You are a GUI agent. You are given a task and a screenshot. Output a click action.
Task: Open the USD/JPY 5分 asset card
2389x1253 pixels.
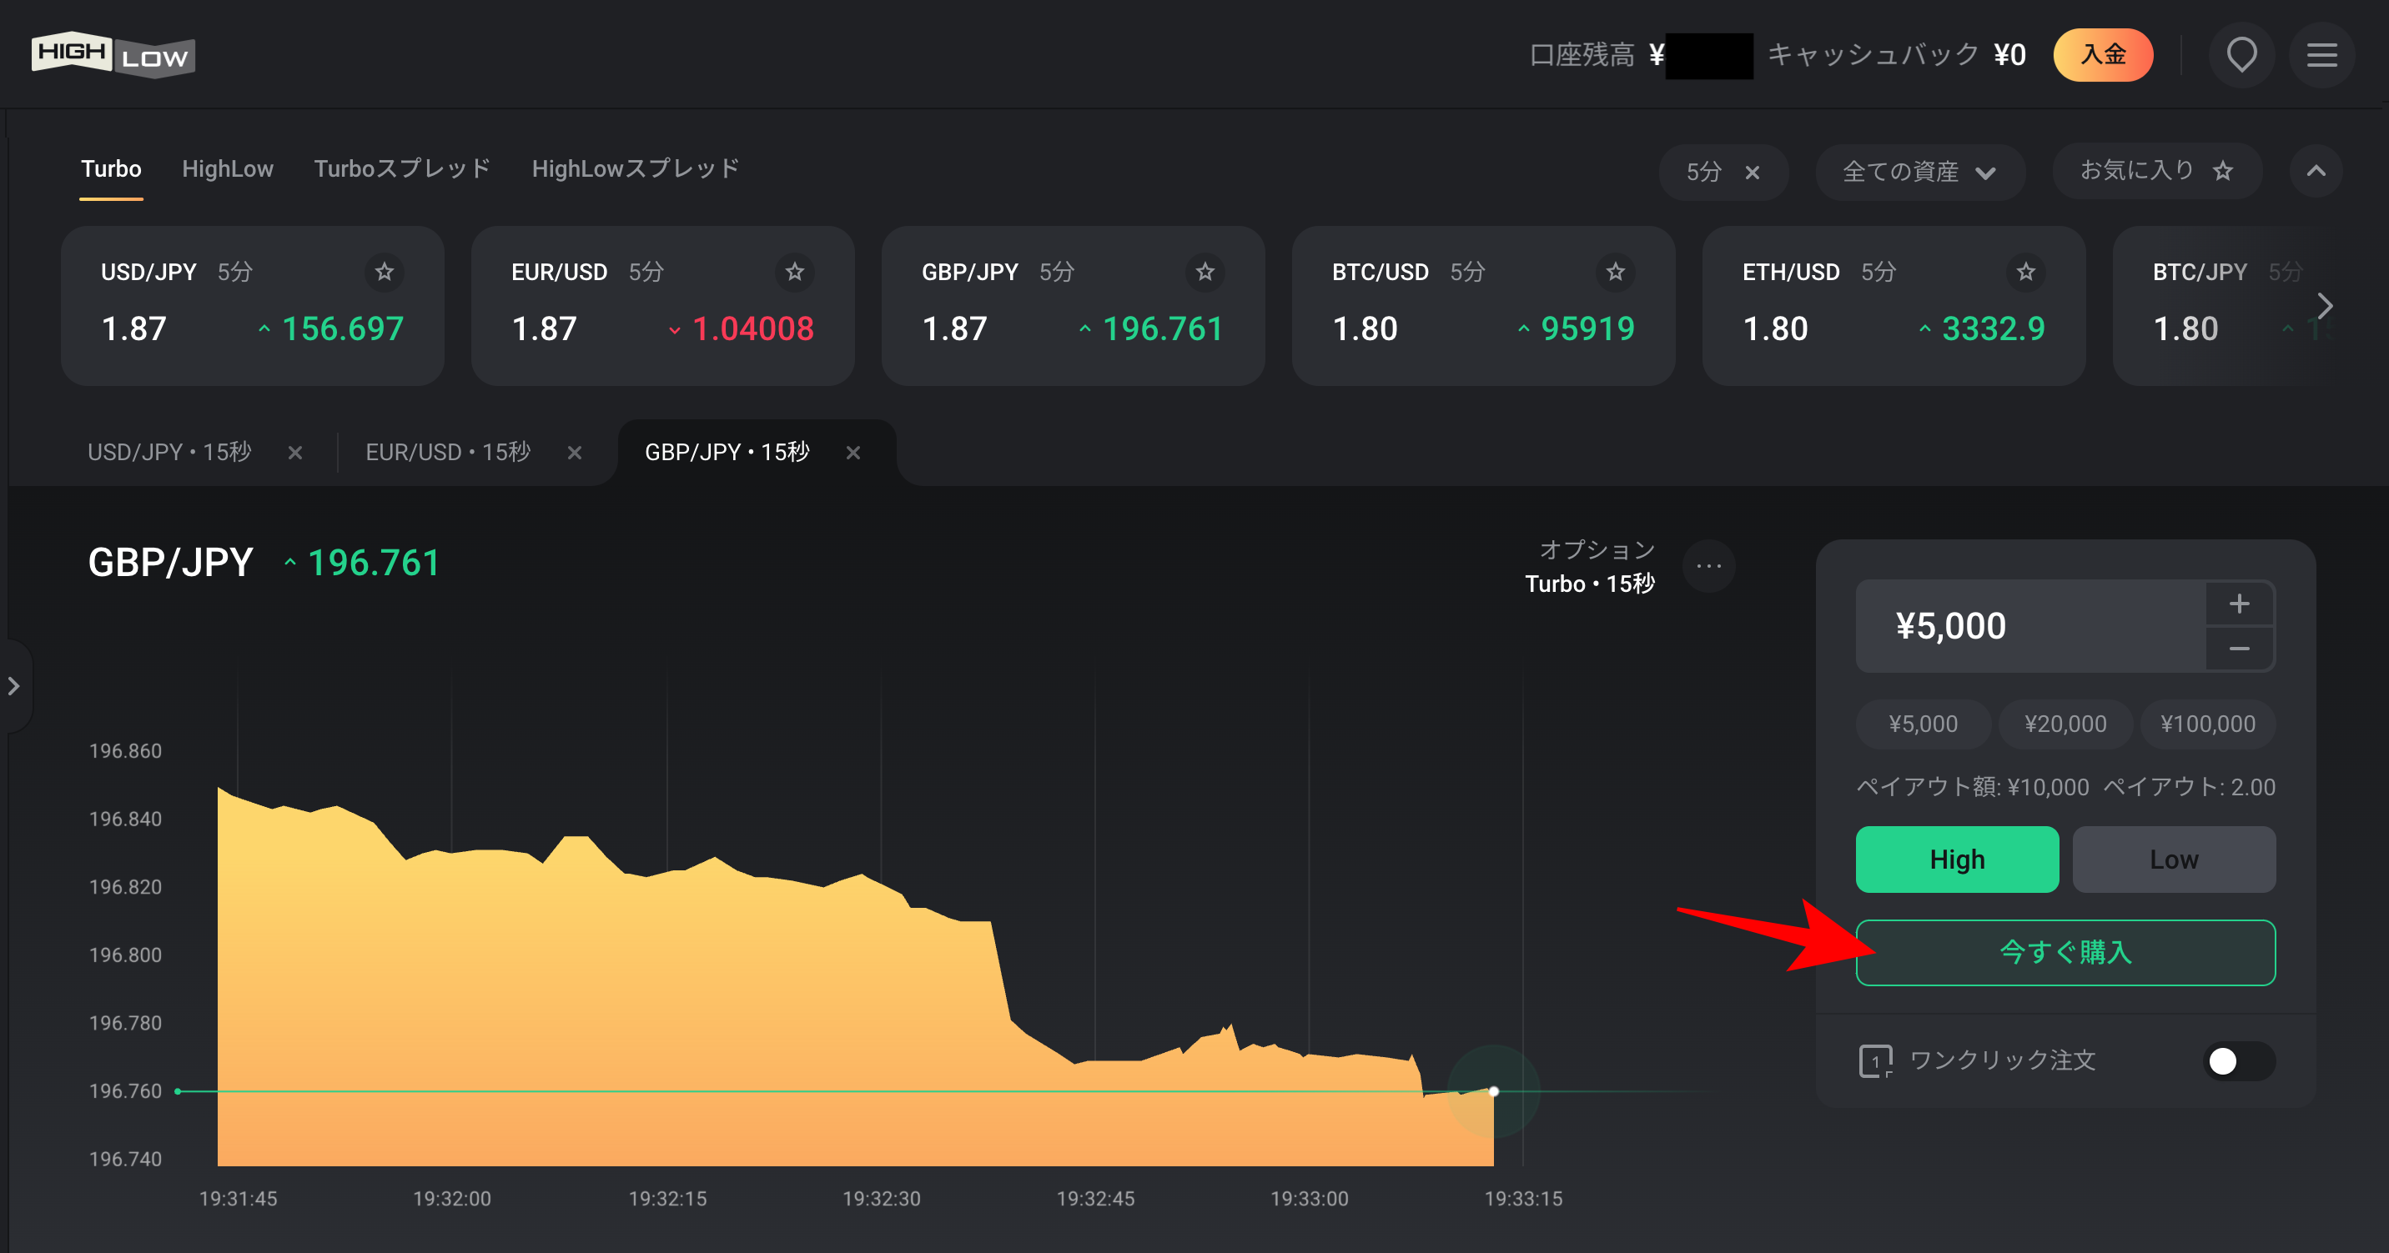click(x=252, y=306)
